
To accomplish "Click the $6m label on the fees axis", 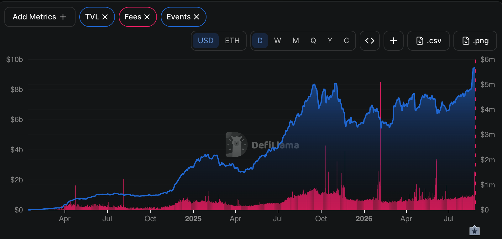I will pyautogui.click(x=488, y=59).
